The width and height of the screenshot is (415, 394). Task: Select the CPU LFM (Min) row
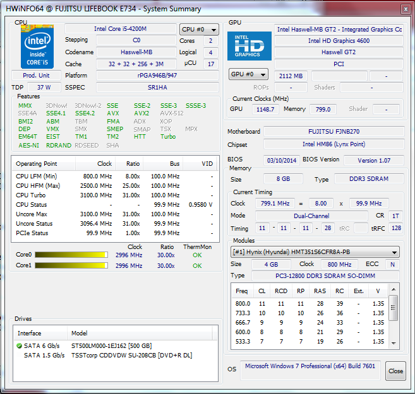click(x=115, y=176)
